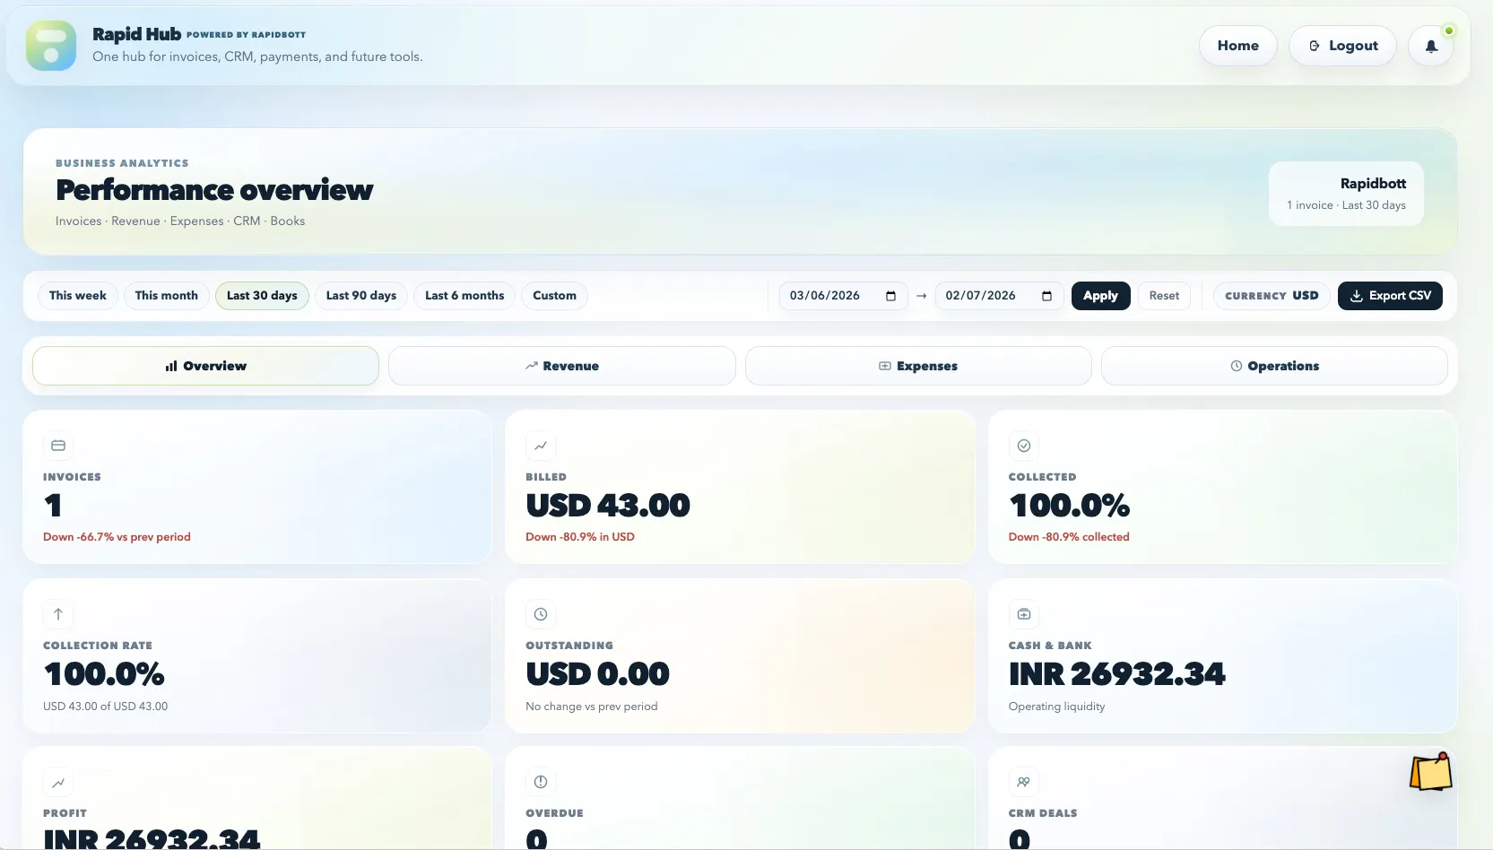Click the USD 0.00 outstanding value
This screenshot has height=850, width=1493.
click(597, 674)
